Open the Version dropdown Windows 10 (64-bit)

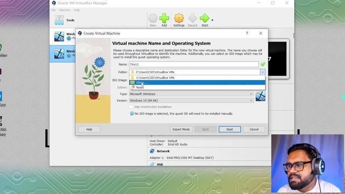(x=191, y=101)
